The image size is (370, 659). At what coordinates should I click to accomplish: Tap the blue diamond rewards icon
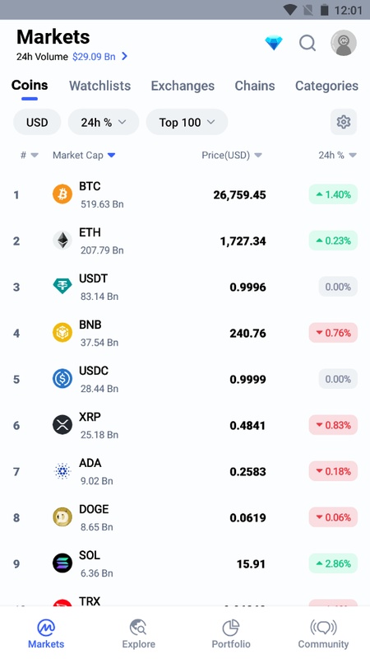(274, 43)
